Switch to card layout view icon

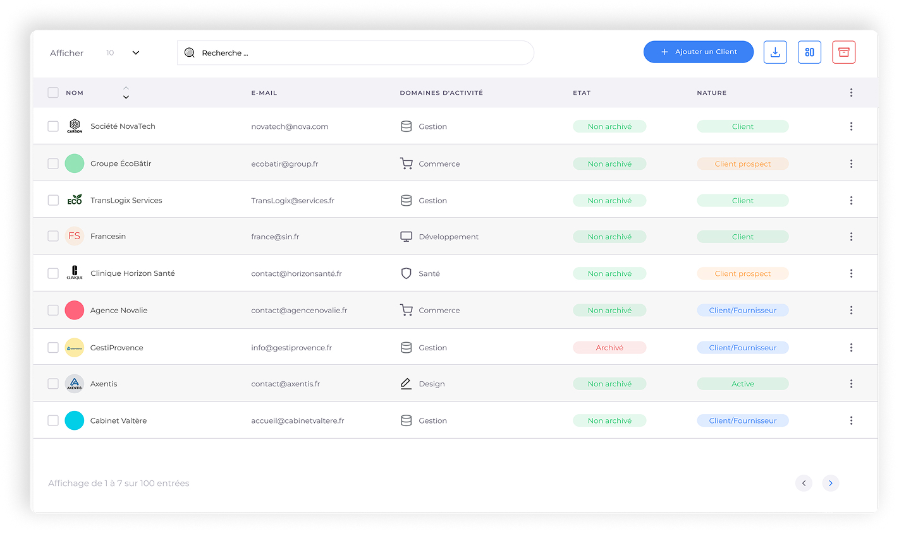click(x=809, y=52)
